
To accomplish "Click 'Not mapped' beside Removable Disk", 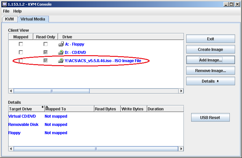I will (56, 125).
